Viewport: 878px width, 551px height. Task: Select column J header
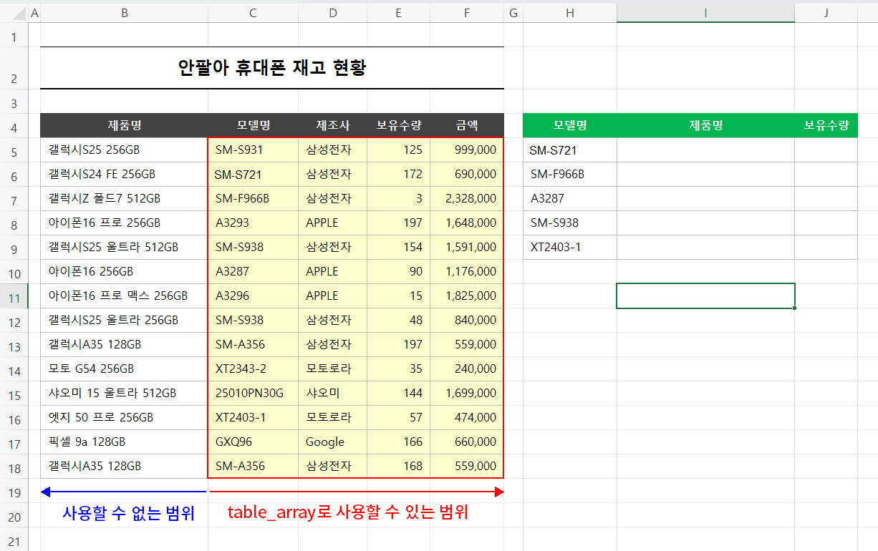click(x=826, y=13)
